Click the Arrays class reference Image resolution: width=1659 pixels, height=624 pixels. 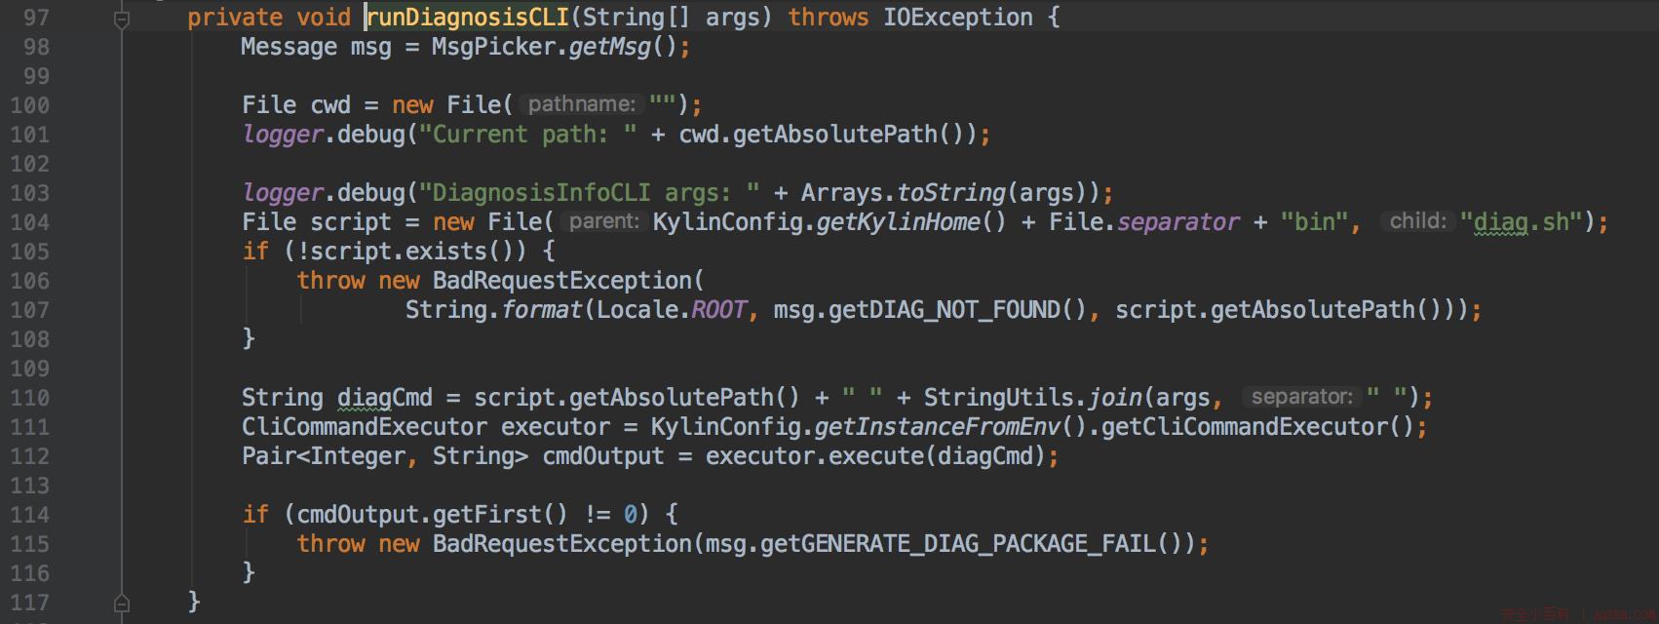coord(841,193)
